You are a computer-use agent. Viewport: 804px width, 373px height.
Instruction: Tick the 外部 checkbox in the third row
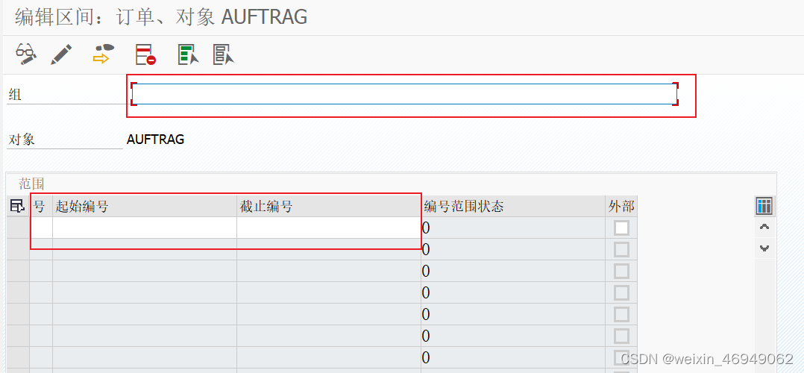[x=621, y=271]
